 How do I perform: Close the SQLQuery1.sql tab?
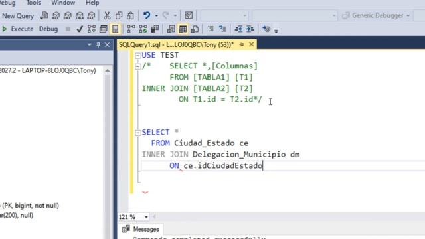click(252, 44)
